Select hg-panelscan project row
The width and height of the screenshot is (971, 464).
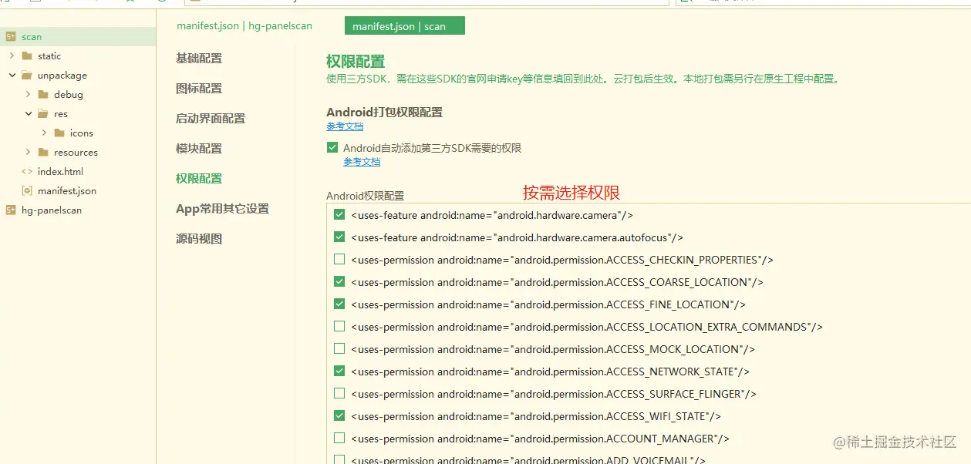point(77,210)
